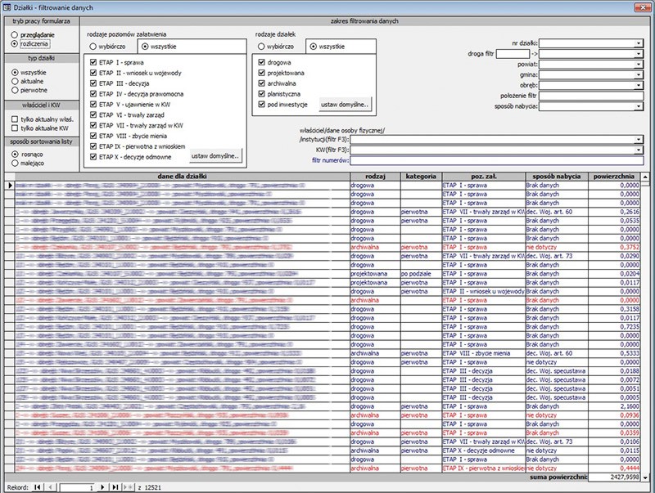The image size is (655, 493).
Task: Uncheck ETAP II - wniosek u wojewody
Action: click(x=93, y=73)
